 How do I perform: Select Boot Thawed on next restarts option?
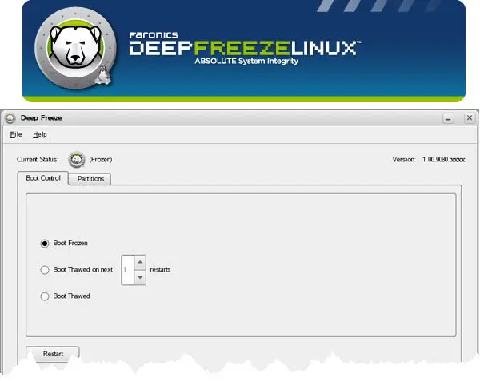[x=45, y=270]
